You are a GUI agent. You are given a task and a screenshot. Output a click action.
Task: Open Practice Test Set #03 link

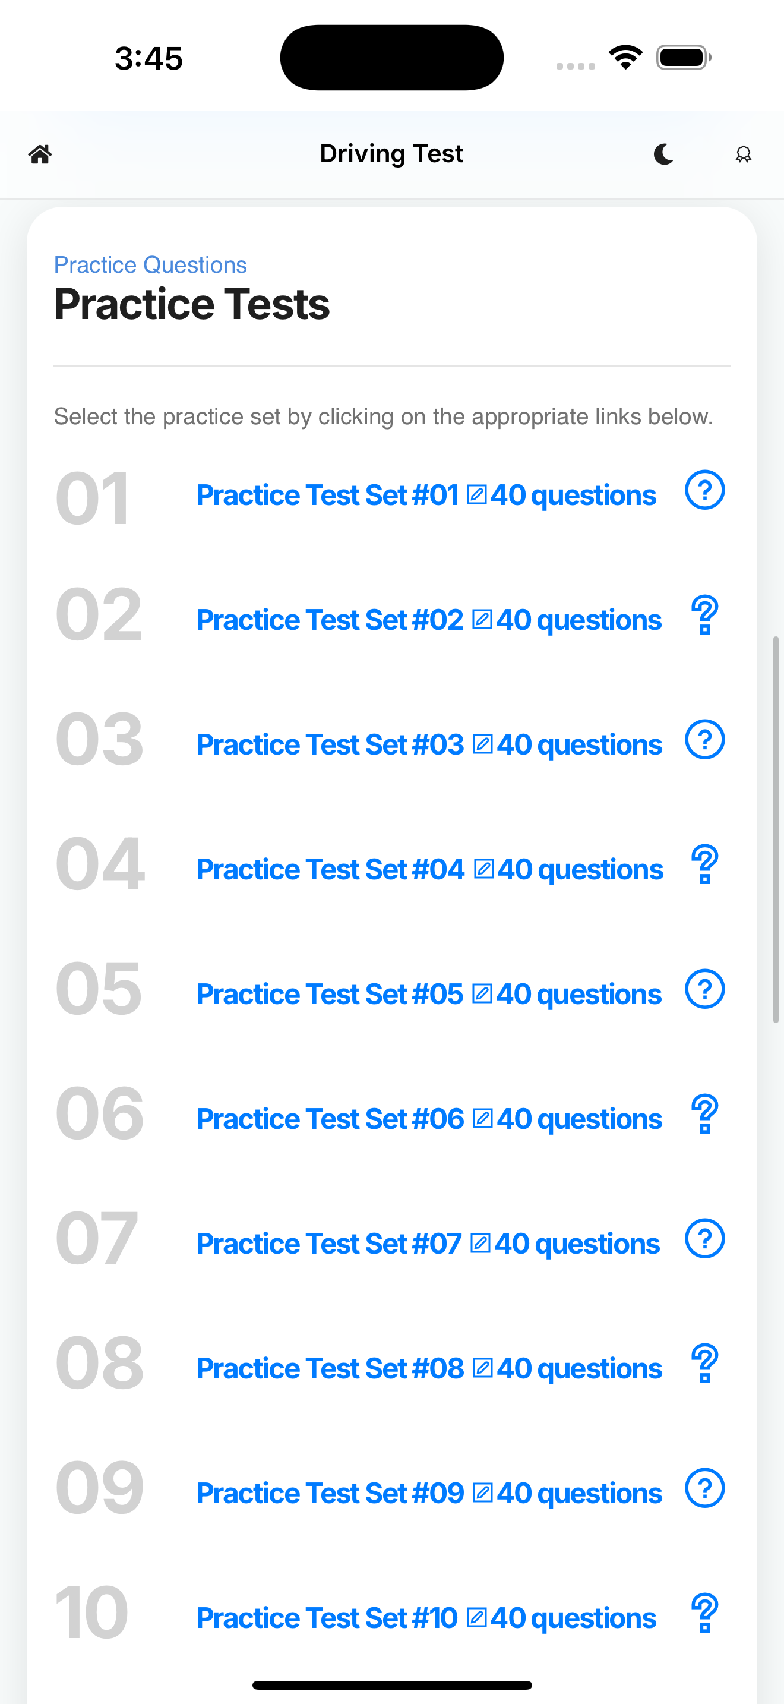[429, 745]
